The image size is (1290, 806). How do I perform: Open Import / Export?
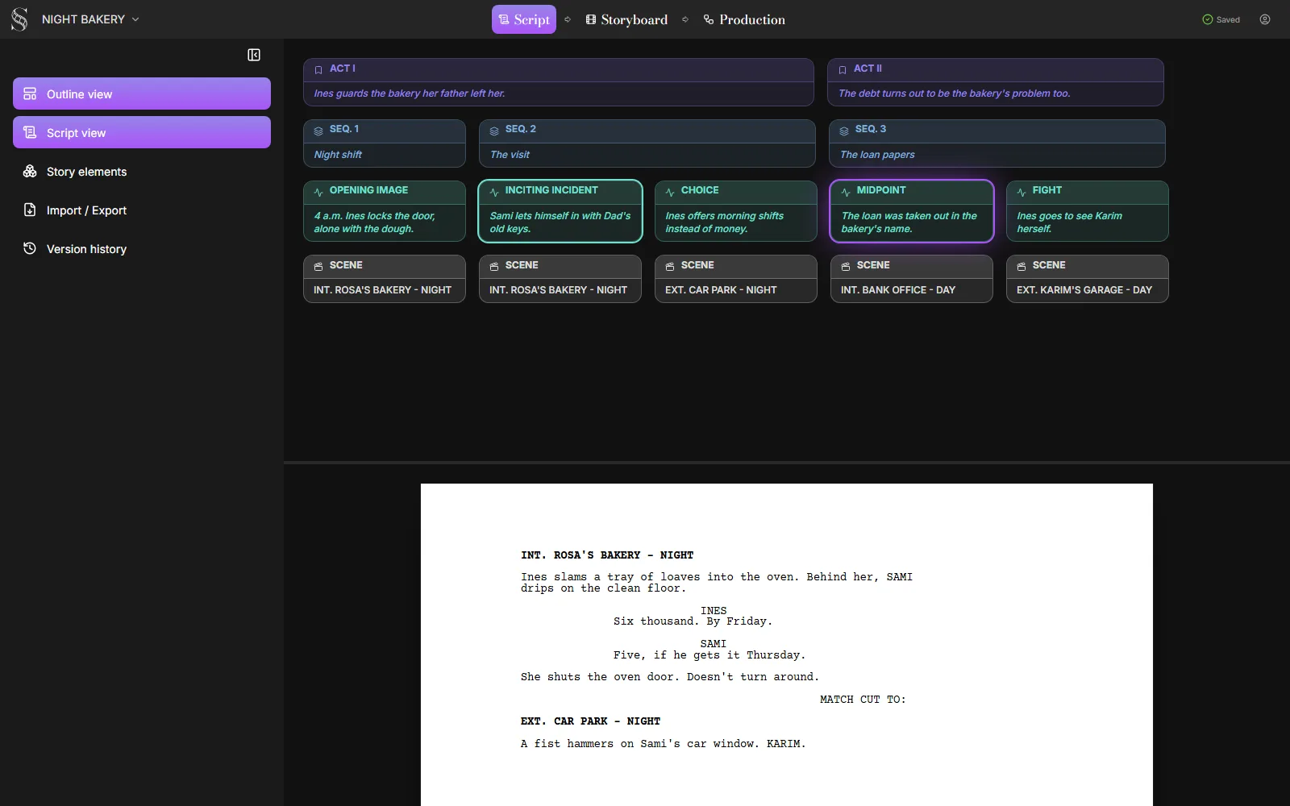pos(142,210)
